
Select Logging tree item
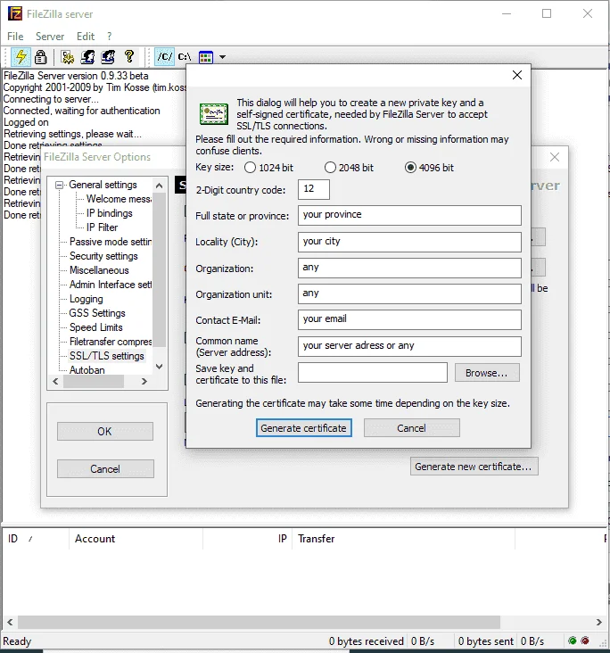click(x=87, y=299)
